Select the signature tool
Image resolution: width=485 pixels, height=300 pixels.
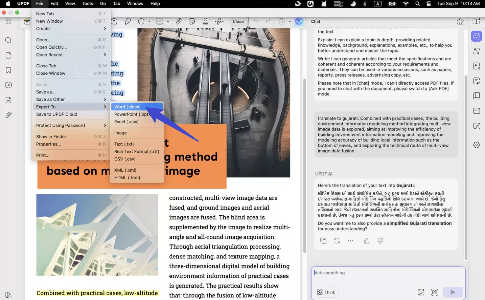coord(219,21)
